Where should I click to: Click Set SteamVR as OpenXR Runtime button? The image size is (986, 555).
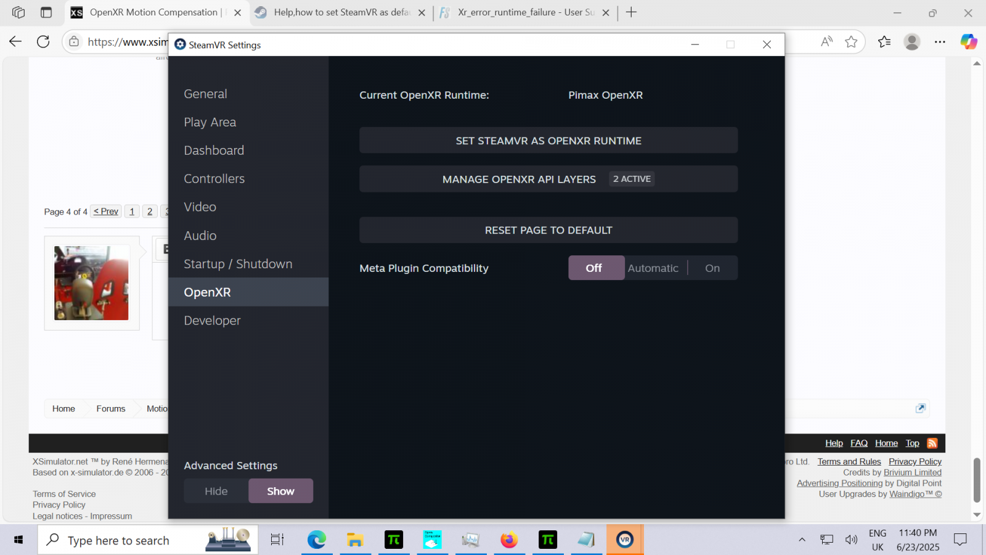548,141
